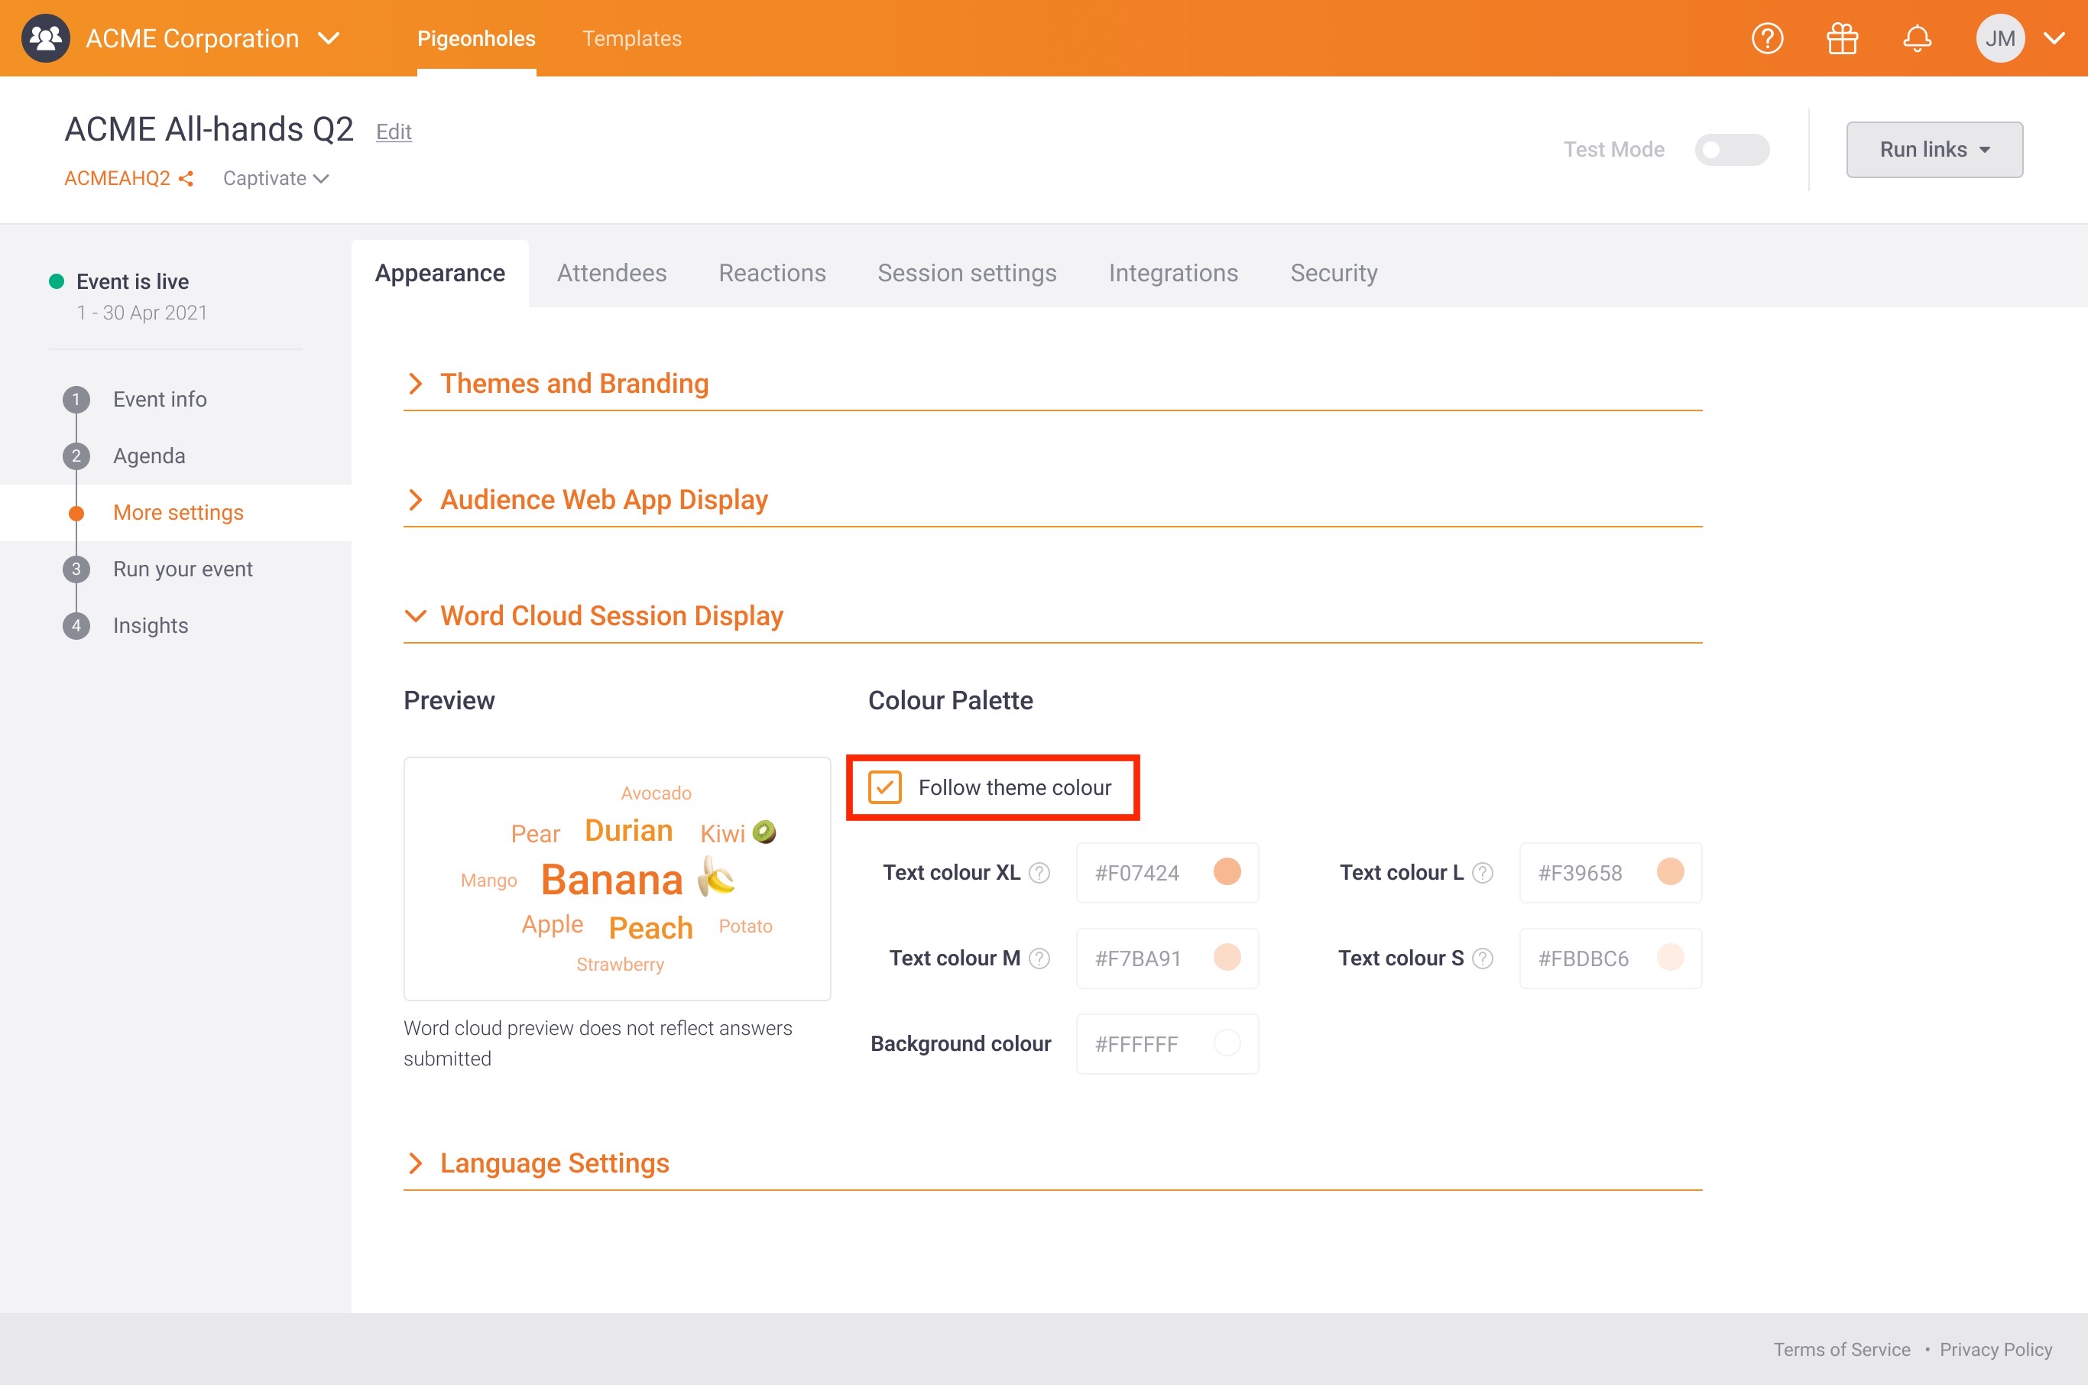Click the help icon beside Text colour S
2088x1385 pixels.
(1483, 958)
